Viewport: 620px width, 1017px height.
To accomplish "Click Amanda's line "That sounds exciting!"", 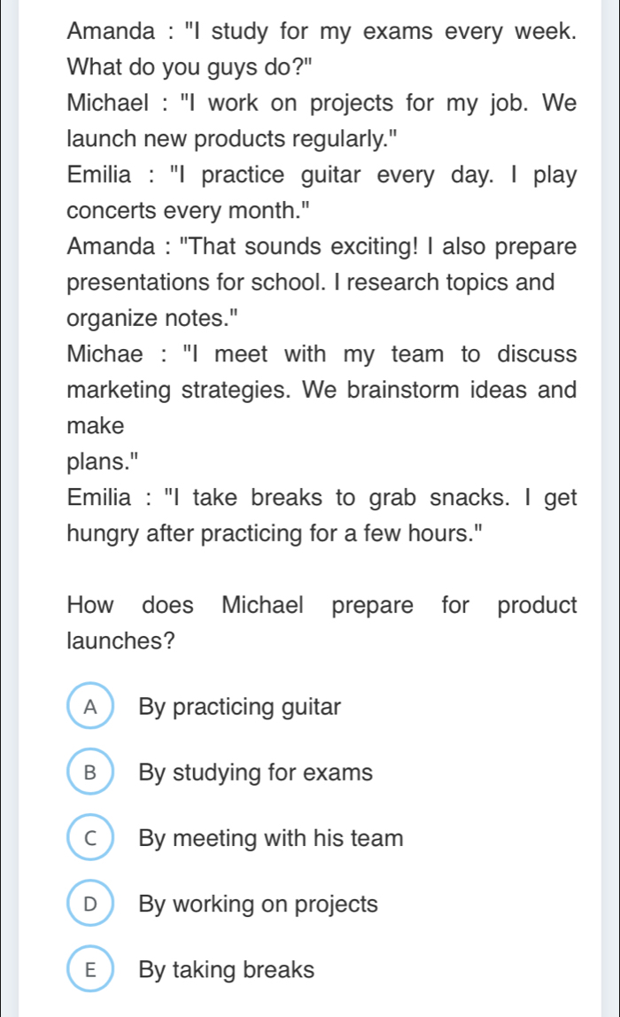I will pyautogui.click(x=322, y=245).
